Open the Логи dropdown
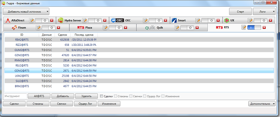Image resolution: width=280 pixels, height=117 pixels. [x=264, y=12]
